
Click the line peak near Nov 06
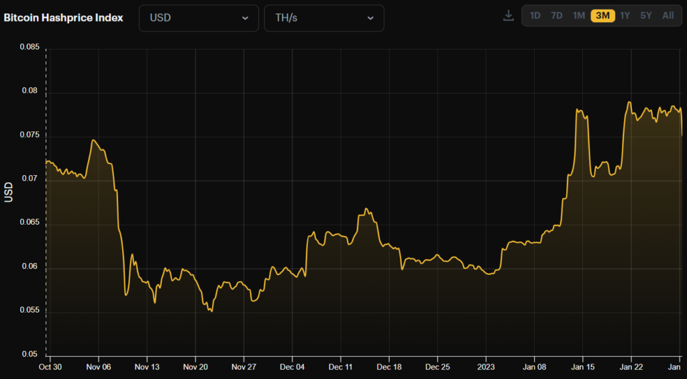click(93, 140)
